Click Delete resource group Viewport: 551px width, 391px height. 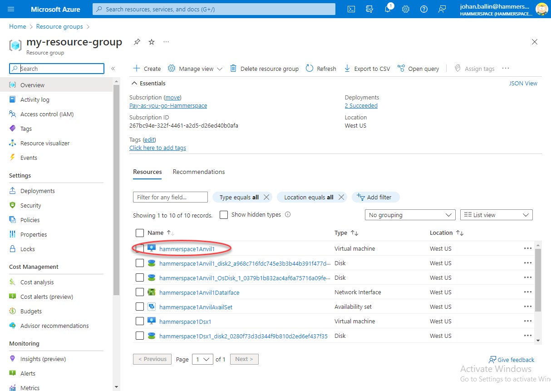click(x=264, y=69)
